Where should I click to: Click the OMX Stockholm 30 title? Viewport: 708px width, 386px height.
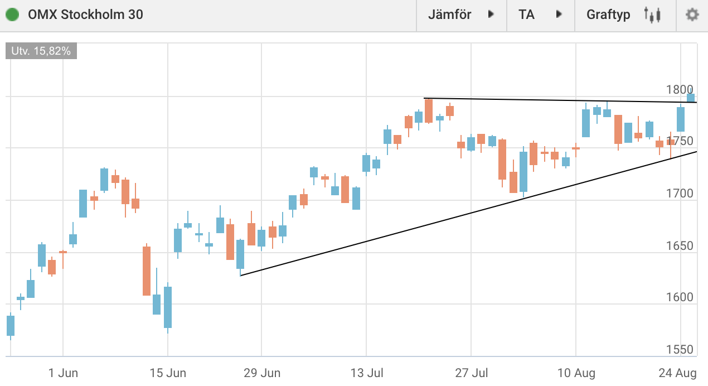[x=85, y=15]
